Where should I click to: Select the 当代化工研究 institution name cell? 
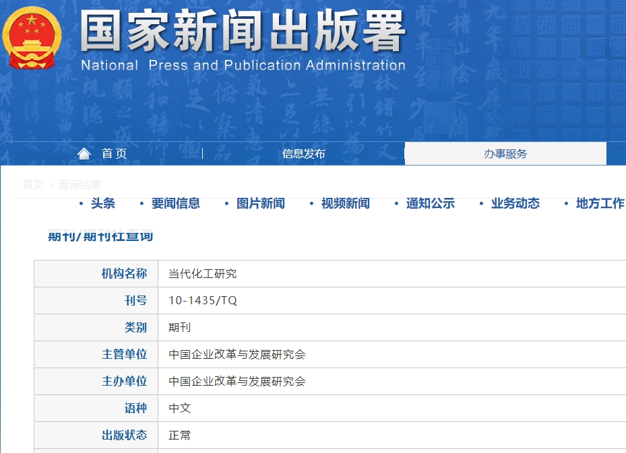(x=202, y=274)
